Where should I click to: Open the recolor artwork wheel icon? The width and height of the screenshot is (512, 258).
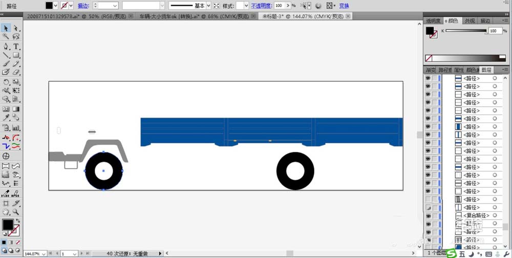click(318, 6)
